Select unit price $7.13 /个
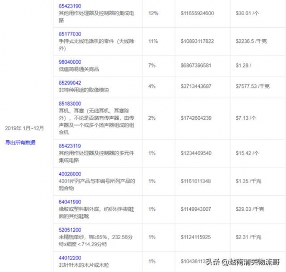The height and width of the screenshot is (272, 286). pos(246,118)
